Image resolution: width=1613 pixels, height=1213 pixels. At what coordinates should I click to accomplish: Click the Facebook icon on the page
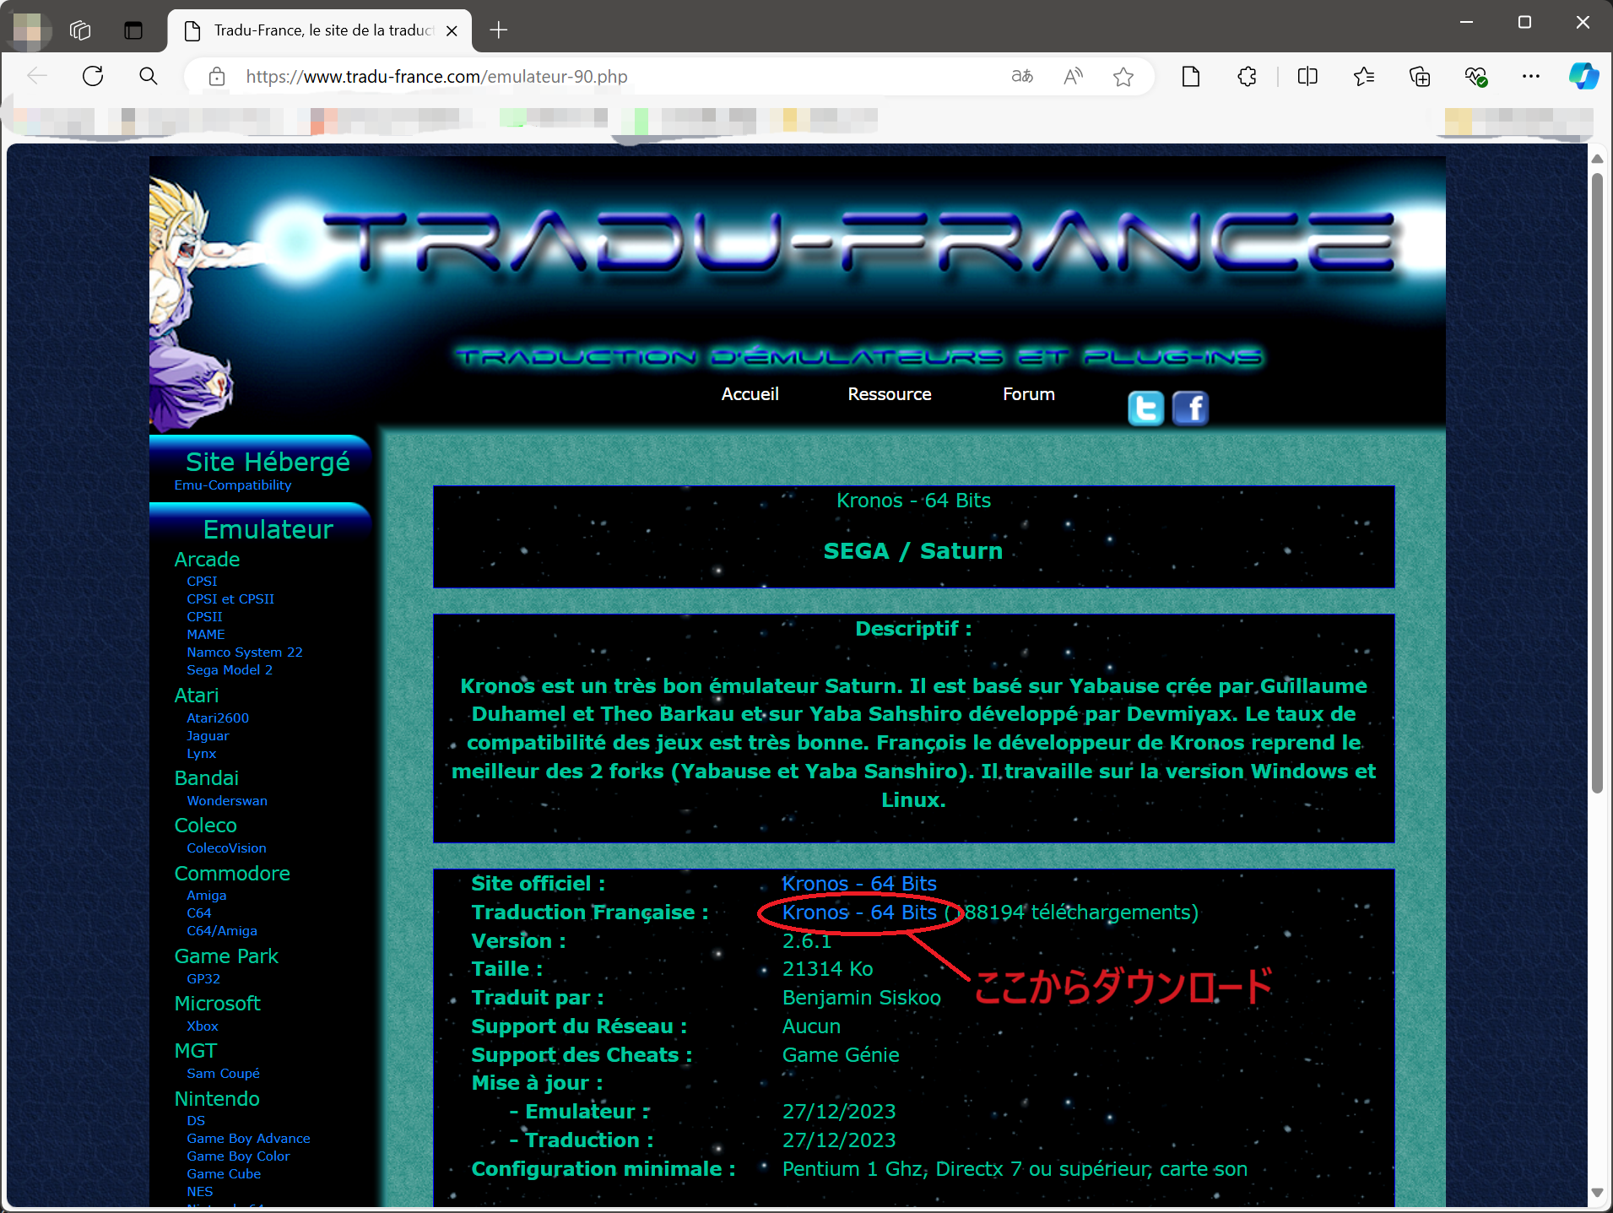1190,409
